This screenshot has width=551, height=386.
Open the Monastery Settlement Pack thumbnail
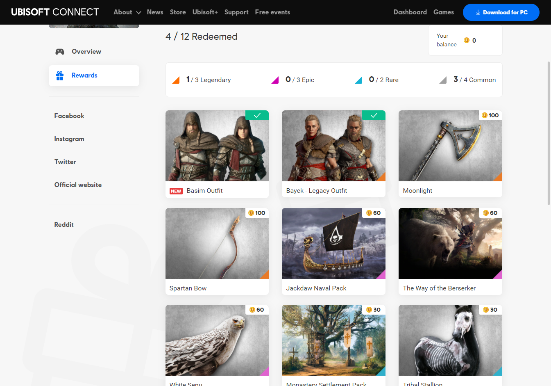[333, 340]
